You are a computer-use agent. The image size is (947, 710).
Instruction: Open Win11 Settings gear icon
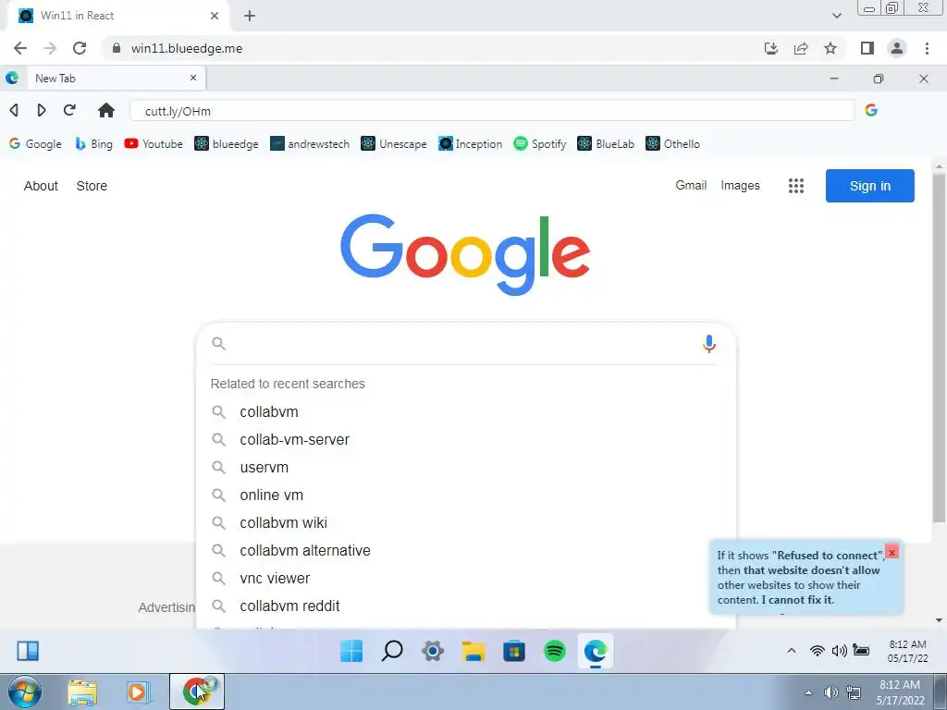point(433,651)
